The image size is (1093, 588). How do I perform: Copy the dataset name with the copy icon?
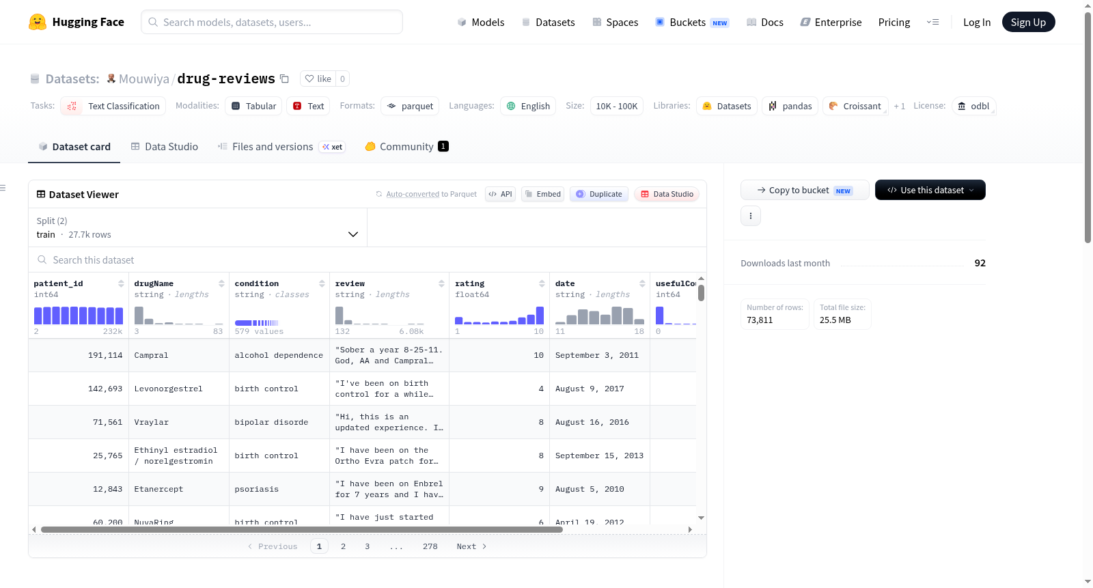click(x=284, y=79)
